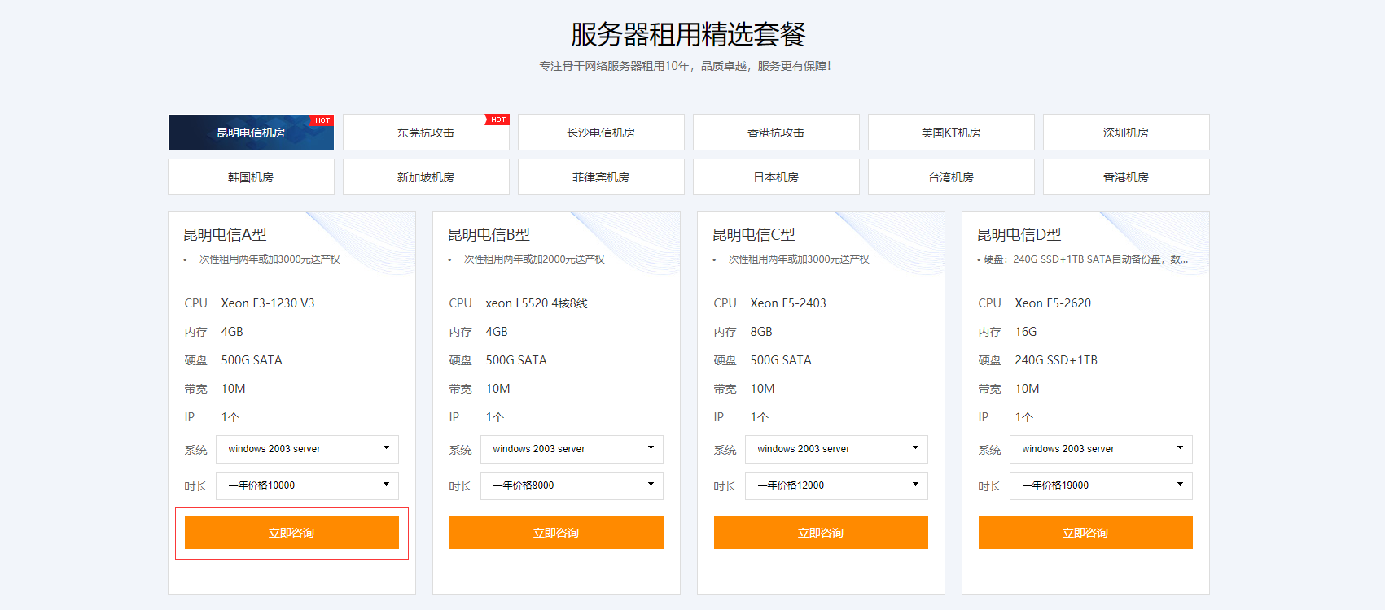Switch to the 深圳机房 tab
Viewport: 1385px width, 610px height.
click(1126, 133)
